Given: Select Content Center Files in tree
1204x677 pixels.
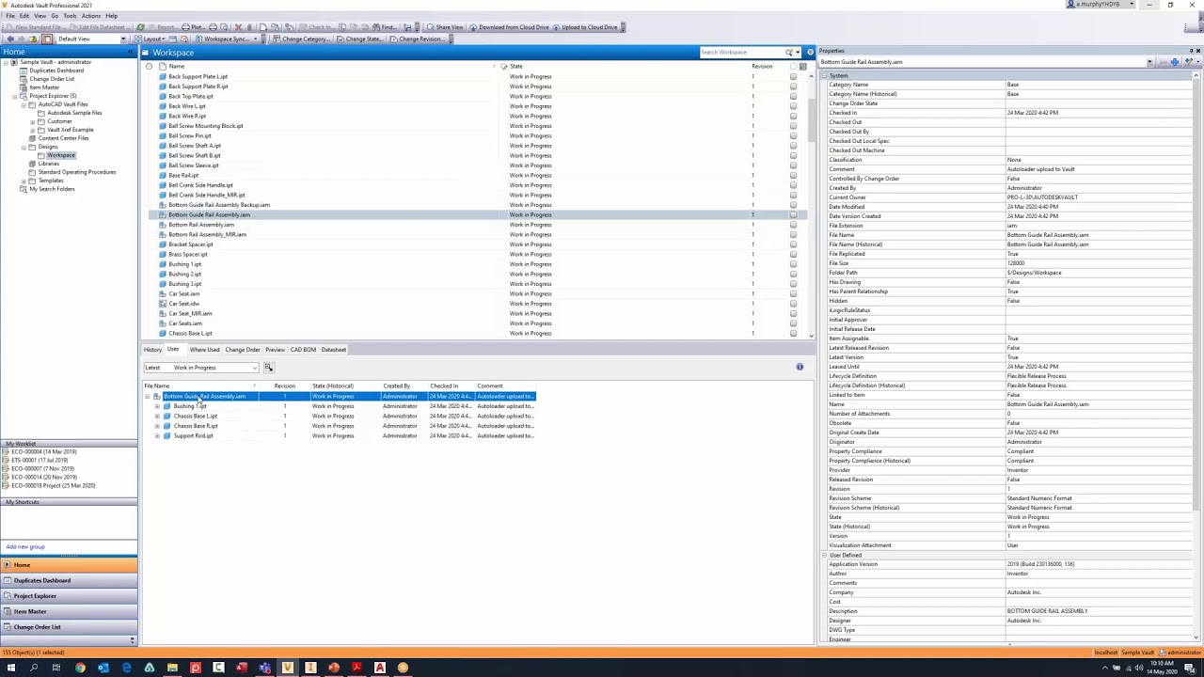Looking at the screenshot, I should coord(64,138).
